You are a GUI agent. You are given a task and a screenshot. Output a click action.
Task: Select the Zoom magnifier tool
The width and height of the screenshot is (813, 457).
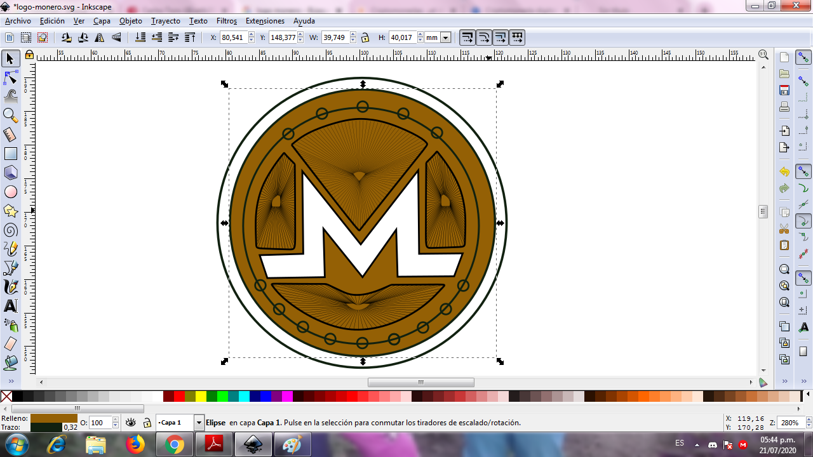point(10,116)
